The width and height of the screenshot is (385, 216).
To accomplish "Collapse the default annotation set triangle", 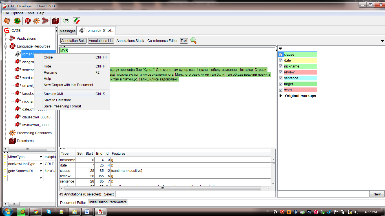I will [280, 49].
